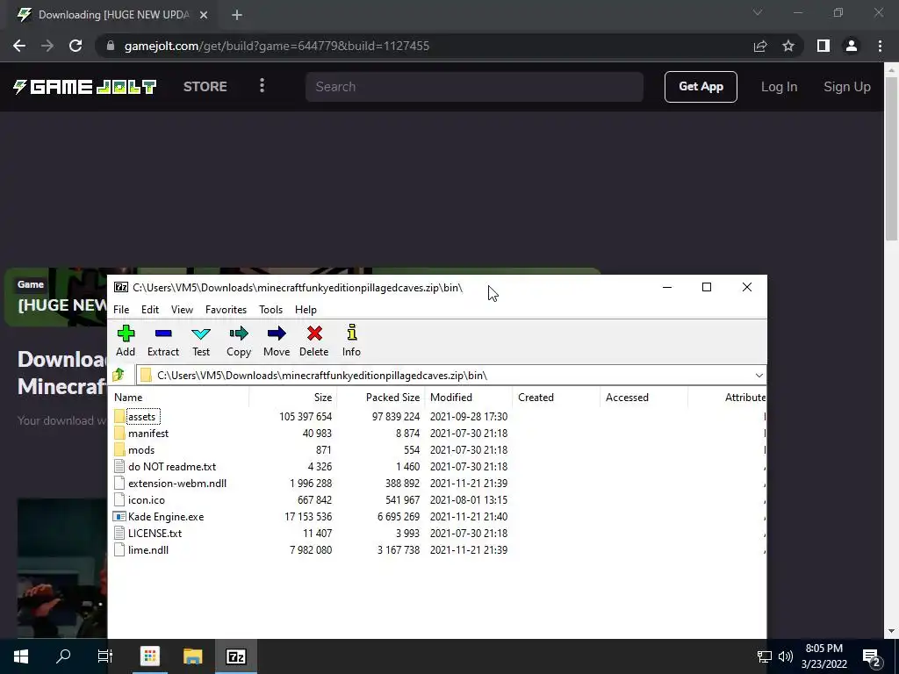This screenshot has width=899, height=674.
Task: Open the View menu in 7-Zip
Action: pos(182,310)
